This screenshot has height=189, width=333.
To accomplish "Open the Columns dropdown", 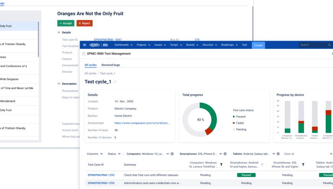I will point(95,154).
